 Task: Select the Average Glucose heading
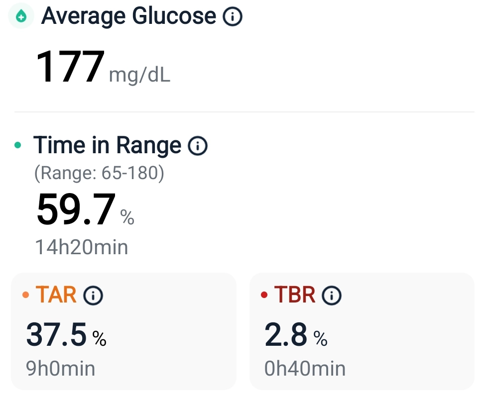coord(128,17)
